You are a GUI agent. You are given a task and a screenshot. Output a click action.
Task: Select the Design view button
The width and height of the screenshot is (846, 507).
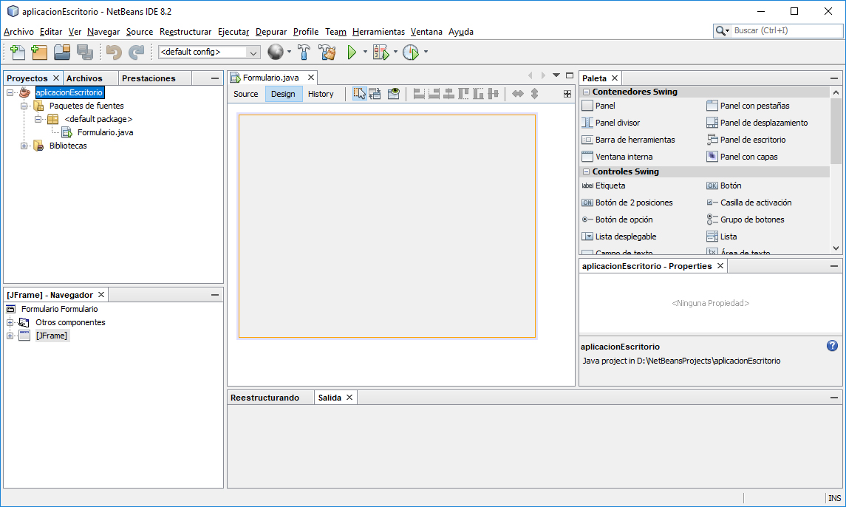(x=283, y=94)
